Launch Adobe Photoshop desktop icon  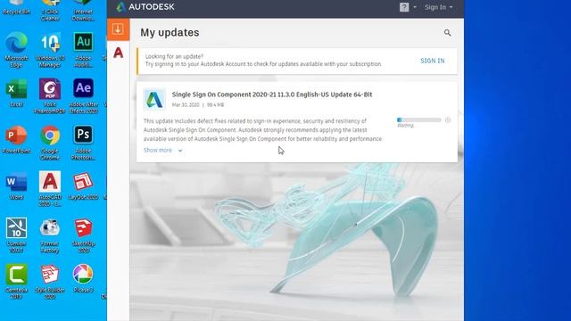(83, 143)
